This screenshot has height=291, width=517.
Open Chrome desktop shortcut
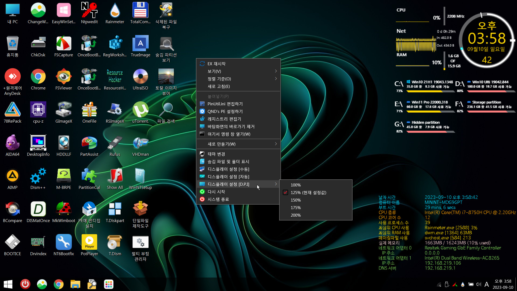(x=38, y=79)
